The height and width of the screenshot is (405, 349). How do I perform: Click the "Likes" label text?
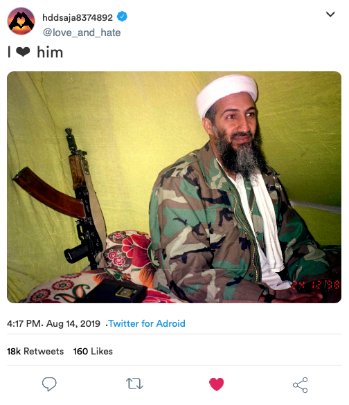pyautogui.click(x=102, y=351)
